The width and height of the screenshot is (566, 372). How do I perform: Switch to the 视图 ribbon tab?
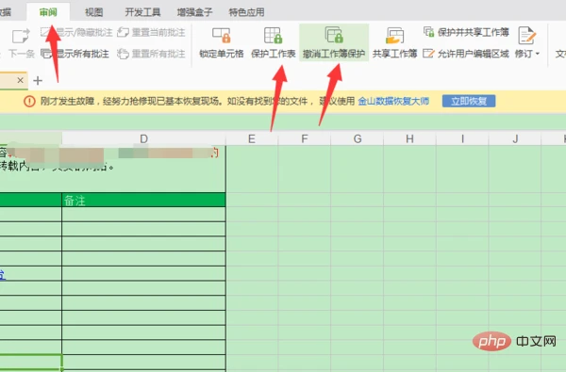click(x=93, y=12)
